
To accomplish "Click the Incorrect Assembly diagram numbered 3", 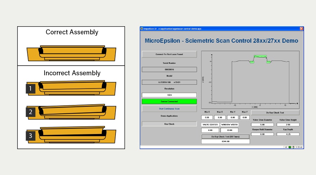I will click(x=71, y=135).
